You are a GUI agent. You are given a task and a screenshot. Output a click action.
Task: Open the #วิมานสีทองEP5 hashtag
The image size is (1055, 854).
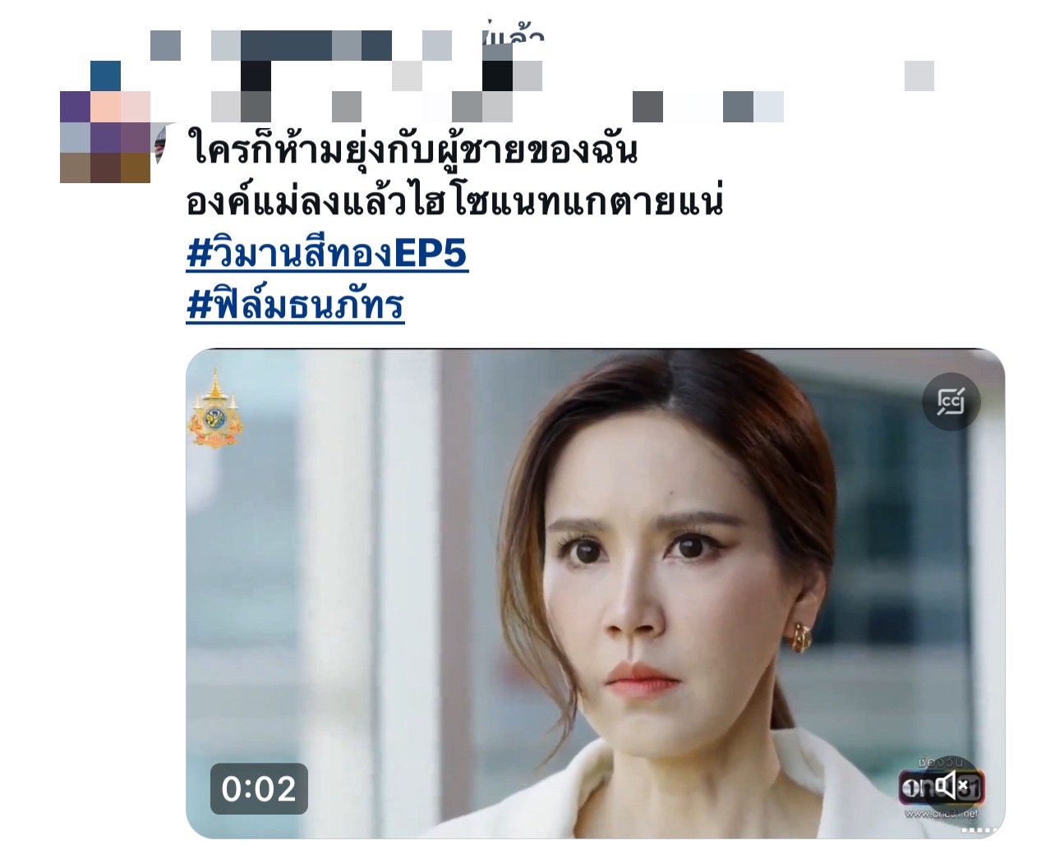click(327, 254)
